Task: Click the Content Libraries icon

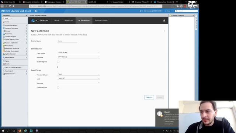Action: [x=4, y=37]
